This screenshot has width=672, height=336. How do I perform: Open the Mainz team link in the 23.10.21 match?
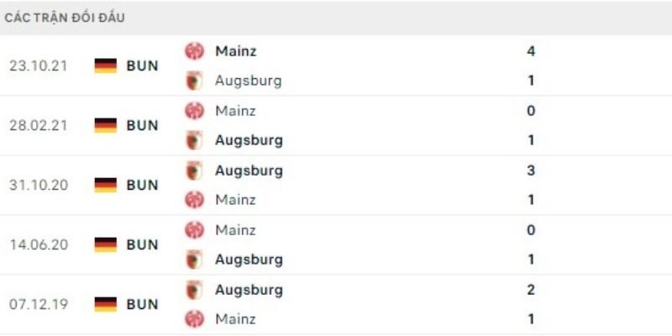pos(235,51)
